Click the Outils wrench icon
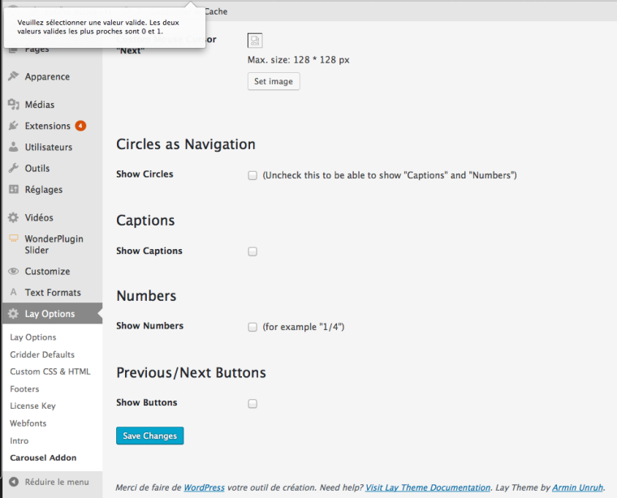The width and height of the screenshot is (617, 498). (x=13, y=169)
